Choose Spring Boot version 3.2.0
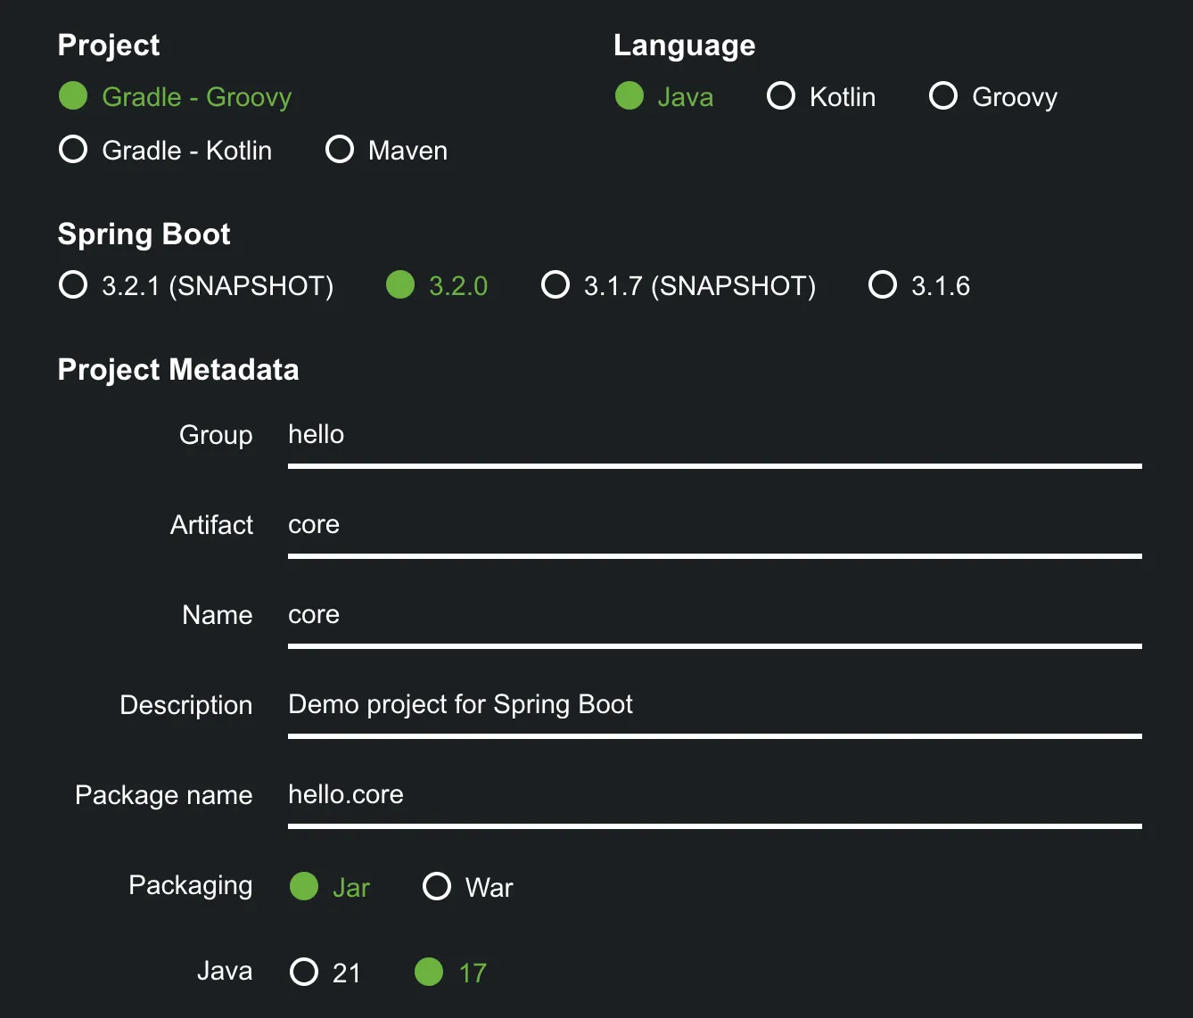The image size is (1193, 1018). tap(400, 285)
